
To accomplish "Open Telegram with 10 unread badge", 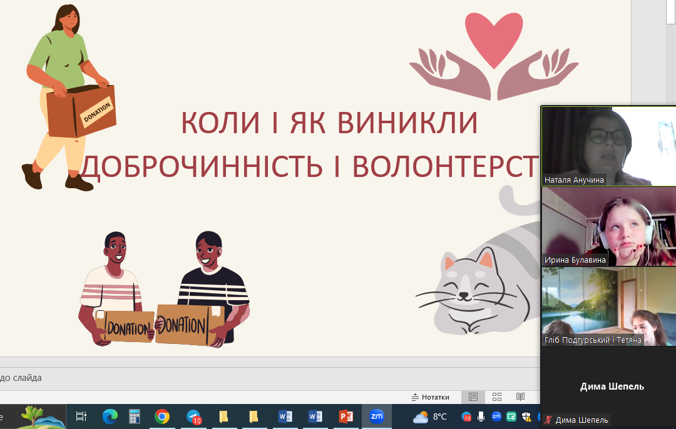I will tap(194, 416).
